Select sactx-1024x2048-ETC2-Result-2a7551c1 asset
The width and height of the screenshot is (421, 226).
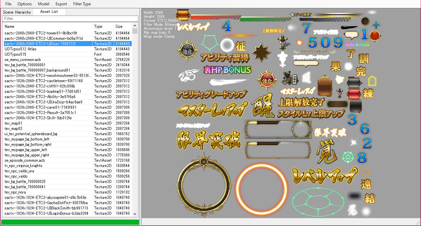pos(68,113)
